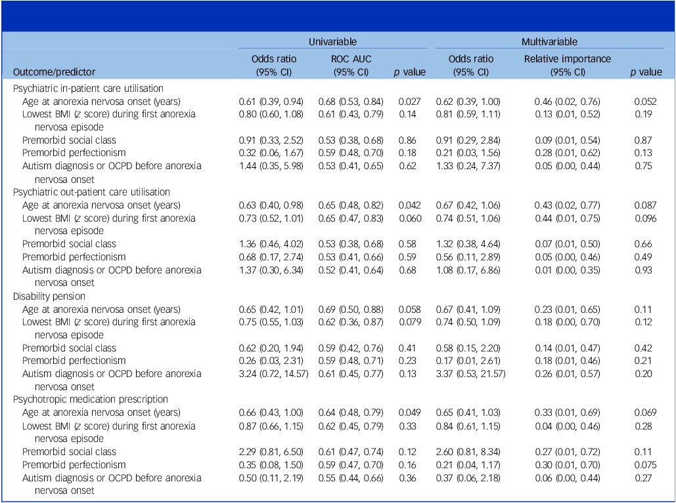Select the Outcome/predictor column header
The height and width of the screenshot is (503, 676).
(x=54, y=72)
